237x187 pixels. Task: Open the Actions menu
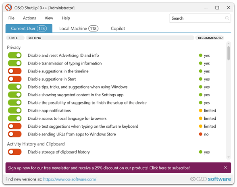(29, 18)
